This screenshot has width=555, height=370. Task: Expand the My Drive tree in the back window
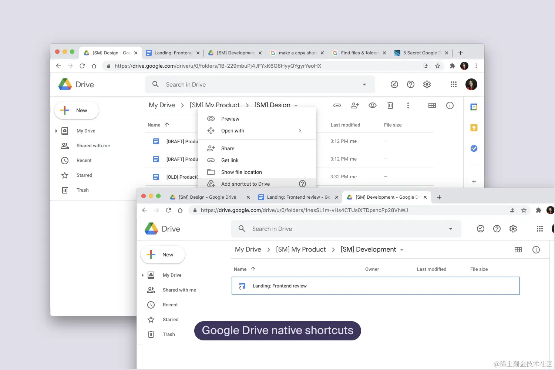(x=56, y=131)
